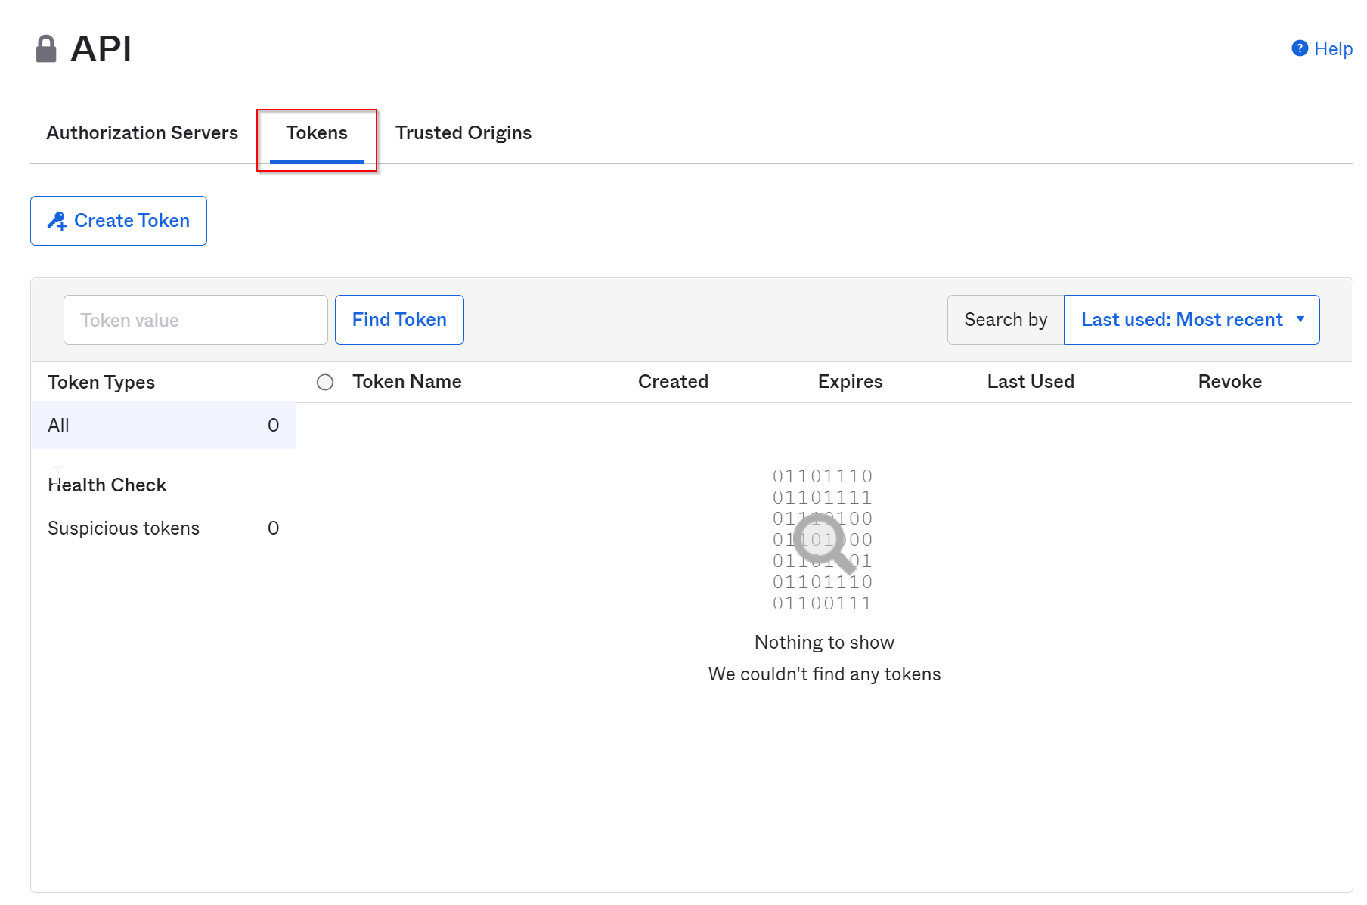Screen dimensions: 1367x905
Task: Click the blue question mark Help icon
Action: (x=1299, y=48)
